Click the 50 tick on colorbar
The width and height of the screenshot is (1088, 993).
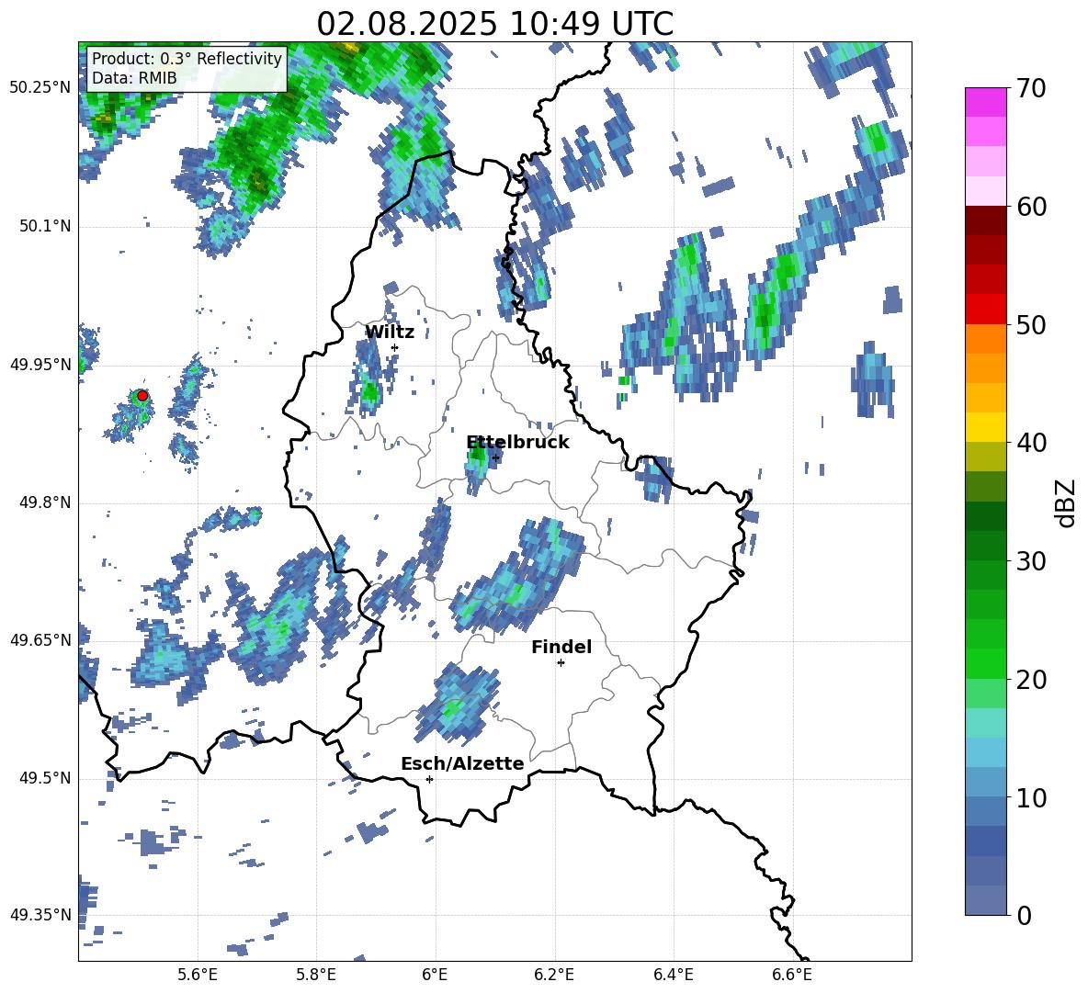coord(1031,324)
